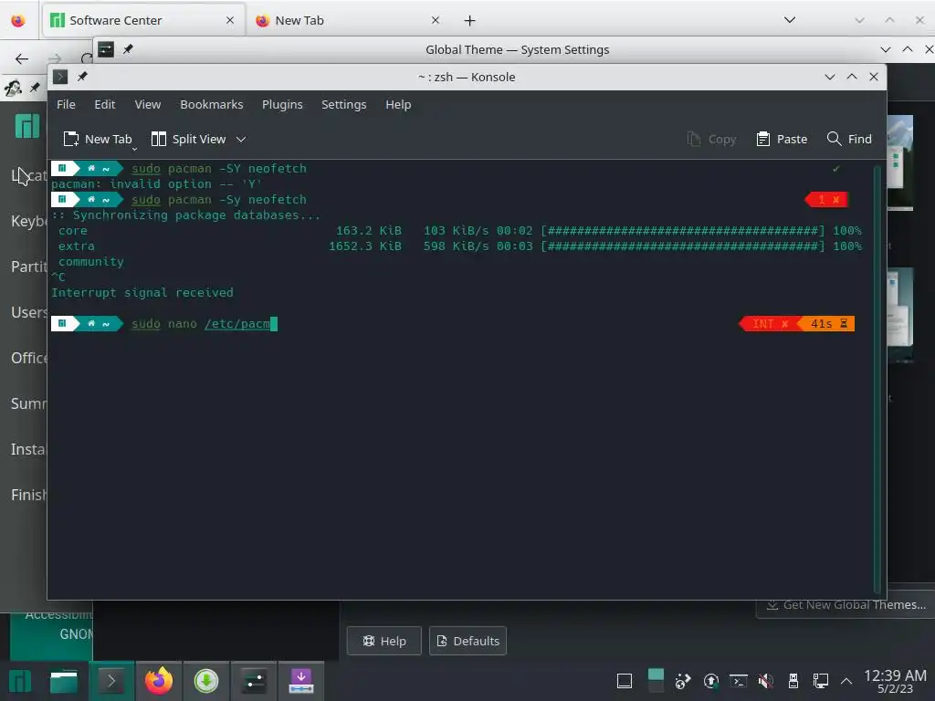This screenshot has height=701, width=935.
Task: Click the show desktop tray icon
Action: click(625, 681)
